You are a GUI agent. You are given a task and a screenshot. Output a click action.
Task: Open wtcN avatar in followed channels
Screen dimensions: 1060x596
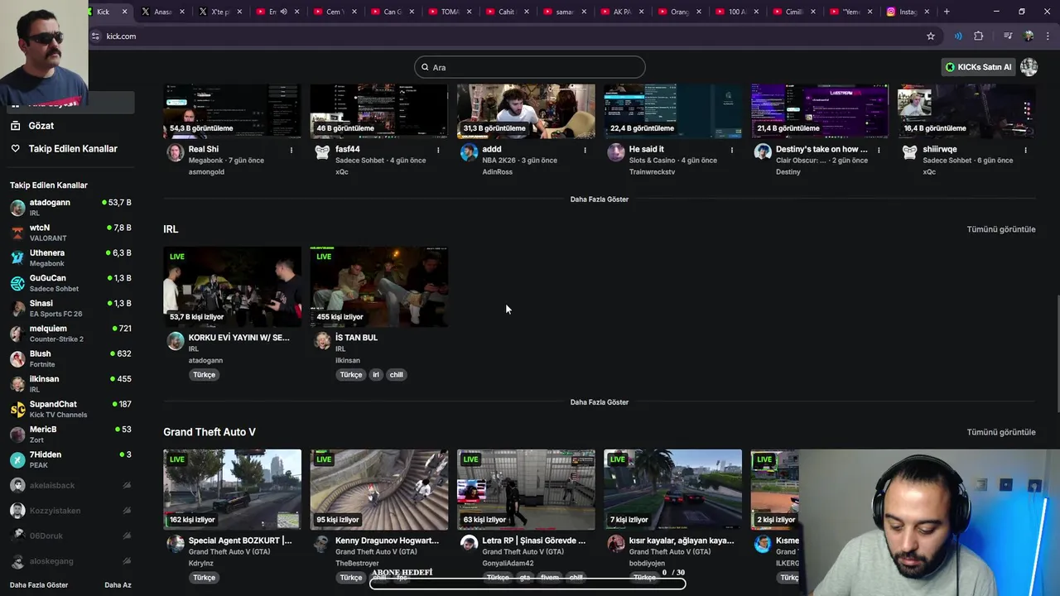click(x=17, y=233)
